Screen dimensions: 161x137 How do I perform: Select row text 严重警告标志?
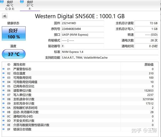pyautogui.click(x=22, y=69)
